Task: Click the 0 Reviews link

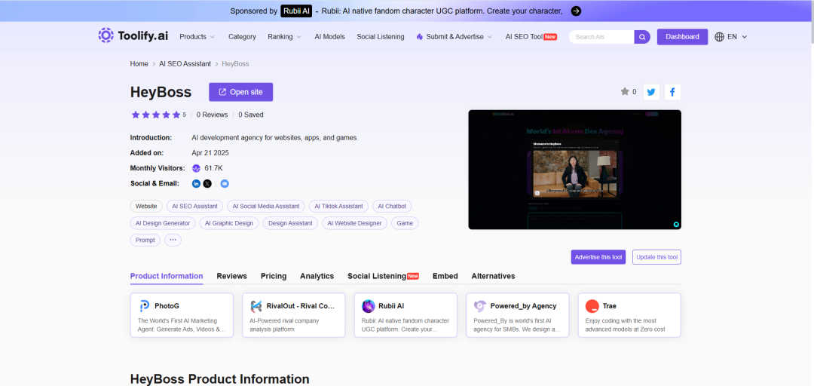Action: 212,115
